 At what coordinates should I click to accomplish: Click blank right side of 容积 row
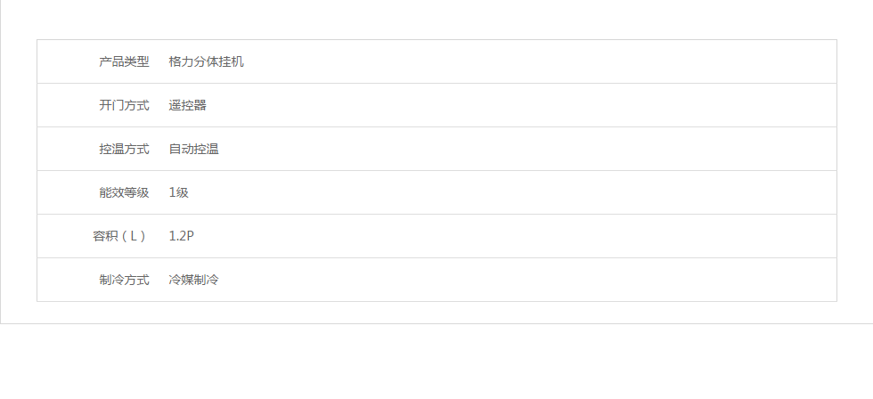[579, 237]
